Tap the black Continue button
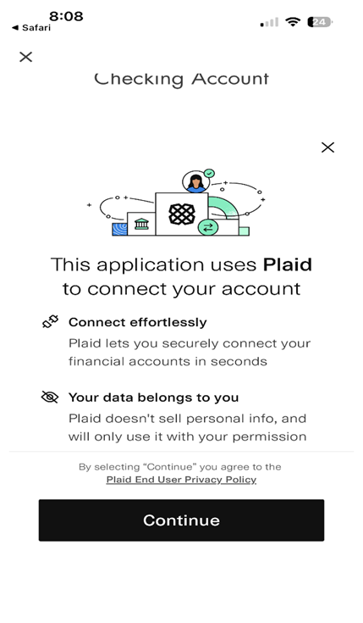Screen dimensions: 363x623 click(x=181, y=520)
